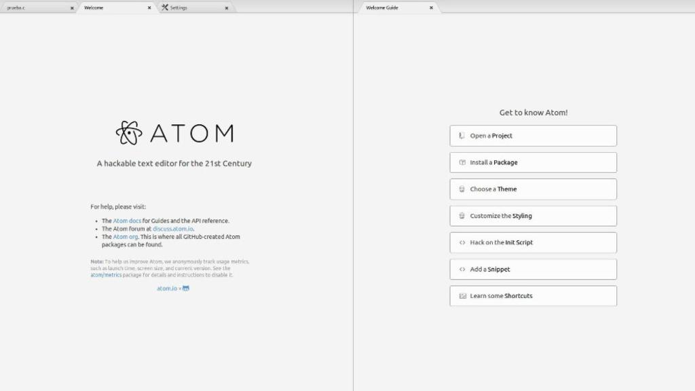Click the styling icon beside Customize the Styling

[461, 216]
